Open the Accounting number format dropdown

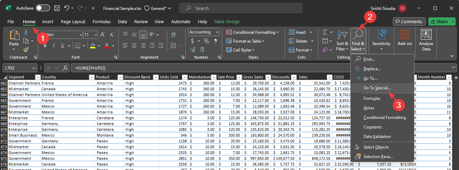point(217,32)
